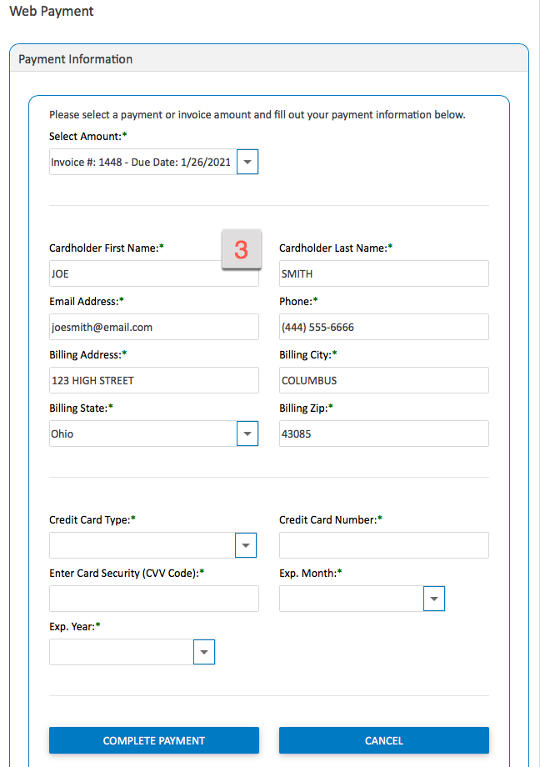Click the Billing State arrow icon
This screenshot has height=767, width=540.
click(x=247, y=434)
